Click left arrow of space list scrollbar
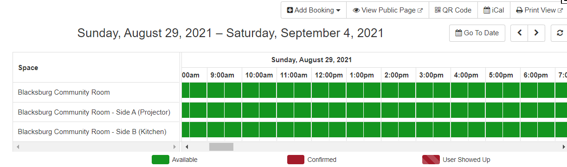 18,147
